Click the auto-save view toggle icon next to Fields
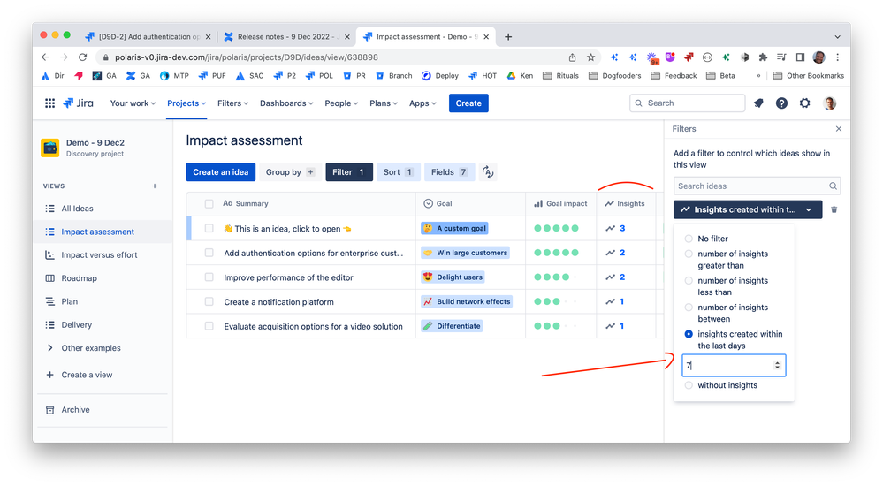 click(x=488, y=172)
